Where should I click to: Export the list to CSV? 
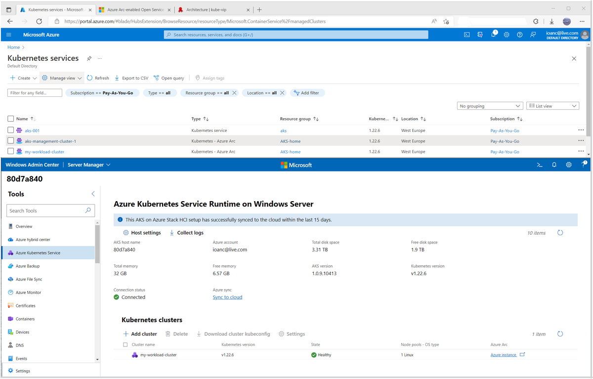tap(131, 78)
